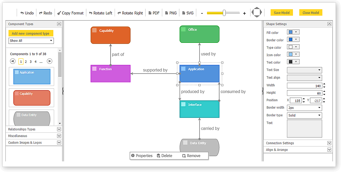Click the 'produced by' connector label
Screen dimensions: 341x172
tap(193, 91)
